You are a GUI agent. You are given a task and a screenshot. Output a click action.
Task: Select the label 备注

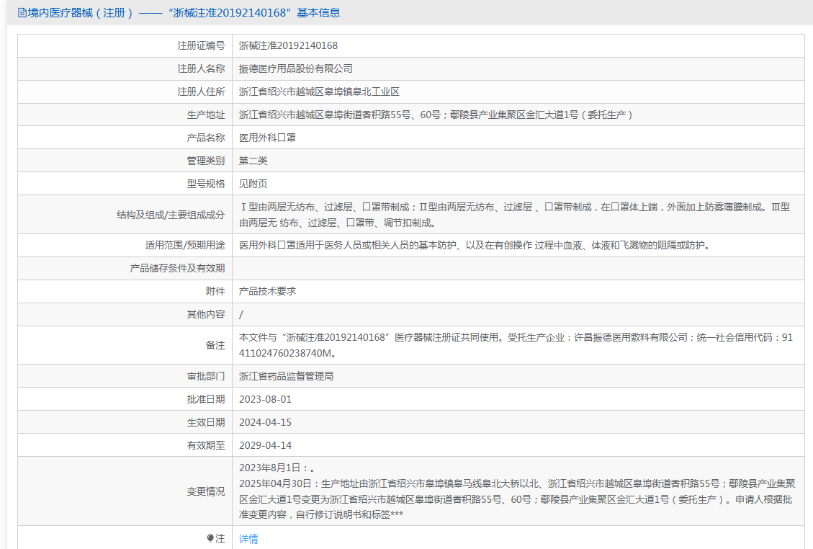[x=215, y=345]
